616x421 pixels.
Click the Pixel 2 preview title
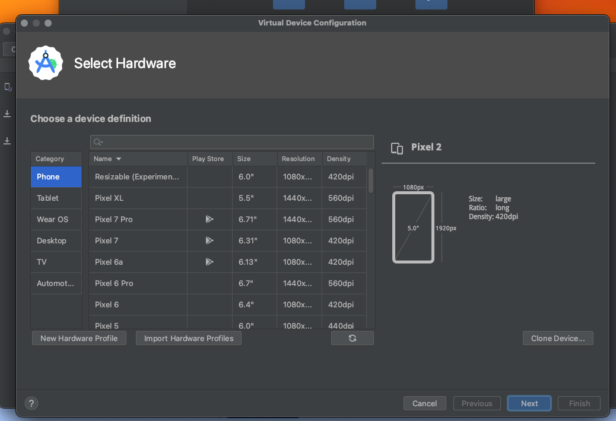coord(426,147)
